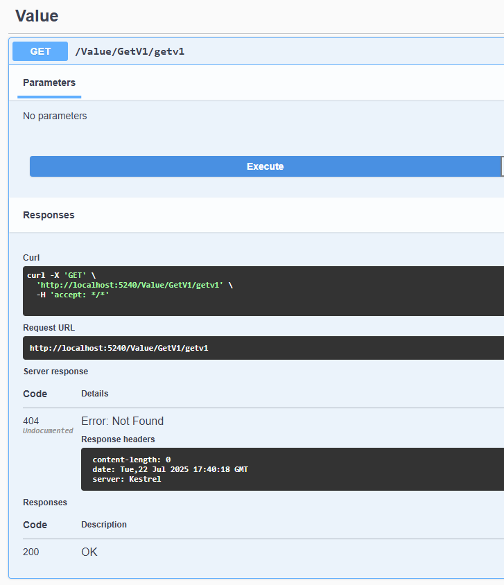Click the 'Request URL' label
Viewport: 504px width, 585px height.
pyautogui.click(x=49, y=328)
